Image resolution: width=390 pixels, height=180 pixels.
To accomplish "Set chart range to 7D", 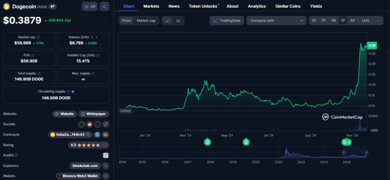I will pyautogui.click(x=323, y=21).
